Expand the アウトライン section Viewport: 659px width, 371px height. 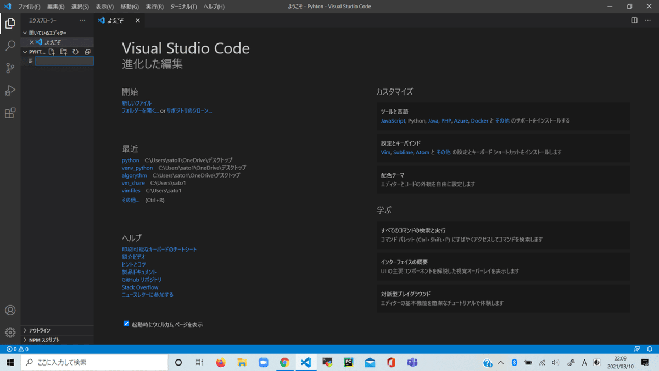pyautogui.click(x=58, y=330)
